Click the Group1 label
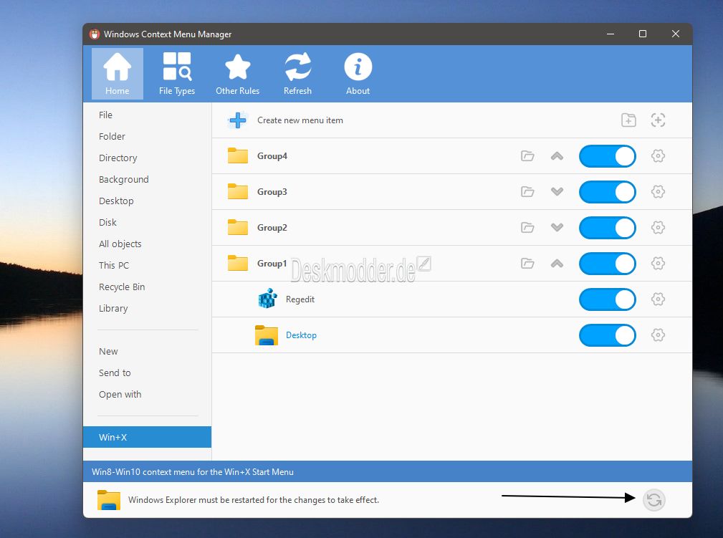 (x=272, y=263)
